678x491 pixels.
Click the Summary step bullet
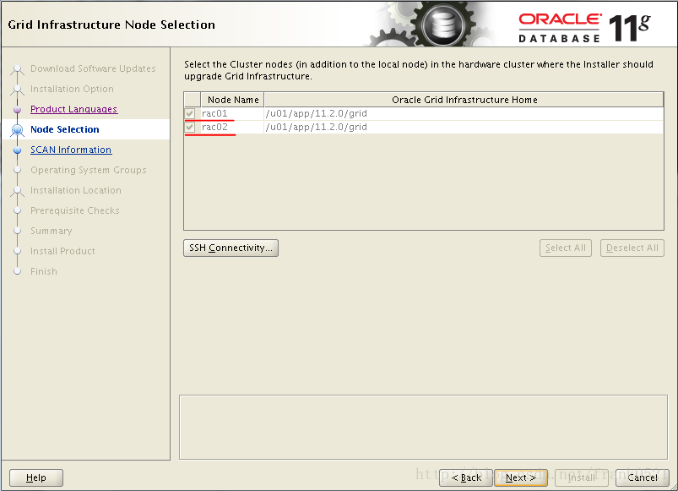pyautogui.click(x=17, y=231)
